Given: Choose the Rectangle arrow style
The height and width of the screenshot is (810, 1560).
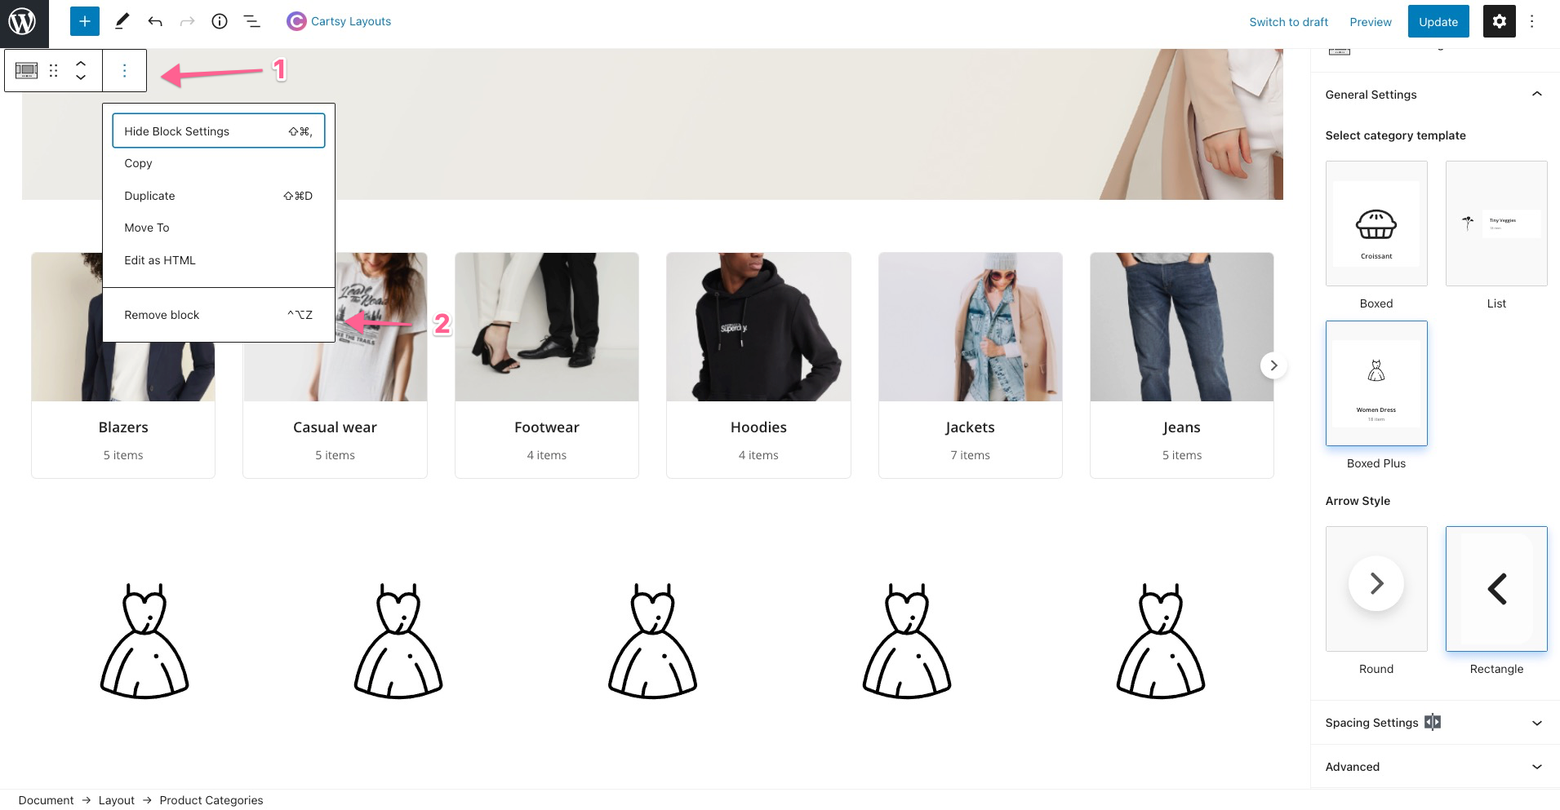Looking at the screenshot, I should pyautogui.click(x=1496, y=589).
